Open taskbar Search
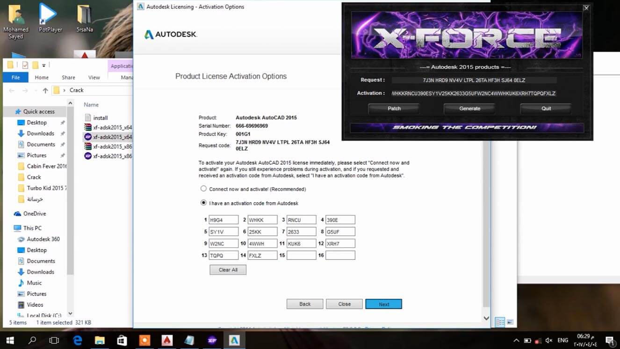This screenshot has width=620, height=349. (x=32, y=341)
